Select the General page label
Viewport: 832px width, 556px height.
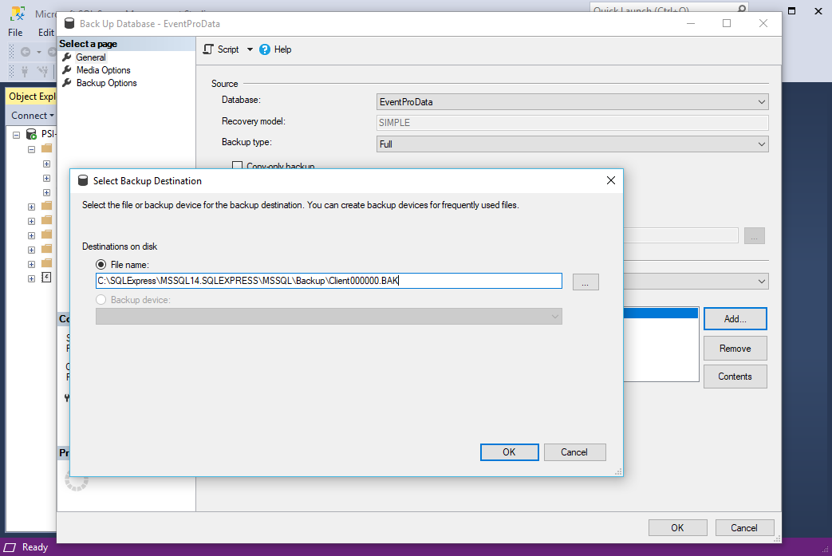[91, 57]
